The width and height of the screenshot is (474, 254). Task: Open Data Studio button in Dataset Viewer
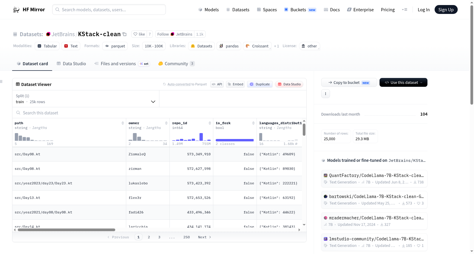coord(289,84)
